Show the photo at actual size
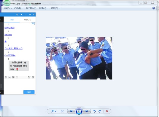This screenshot has width=159, height=117. [62, 111]
